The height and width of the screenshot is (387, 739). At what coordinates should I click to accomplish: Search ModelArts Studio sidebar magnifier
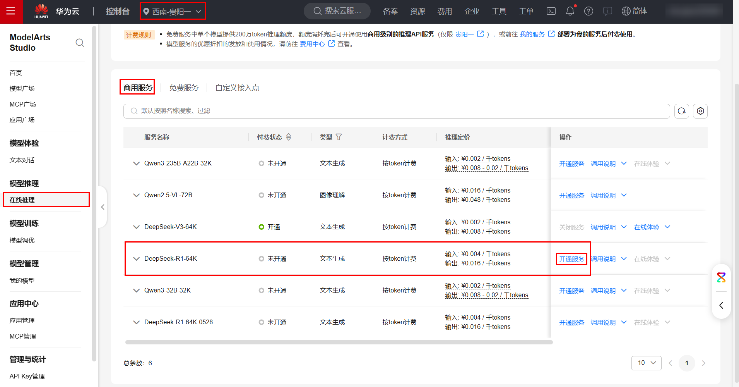pos(80,43)
